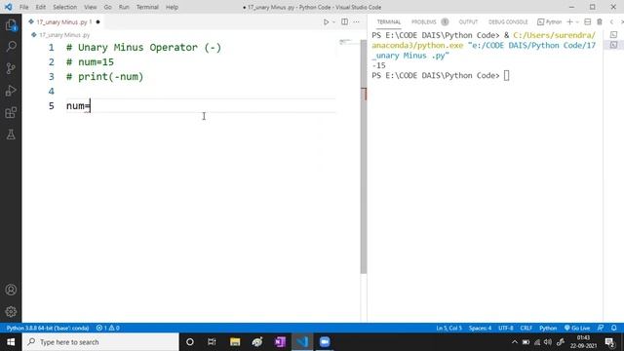Click Windows taskbar search box
Viewport: 624px width, 351px height.
pos(100,342)
